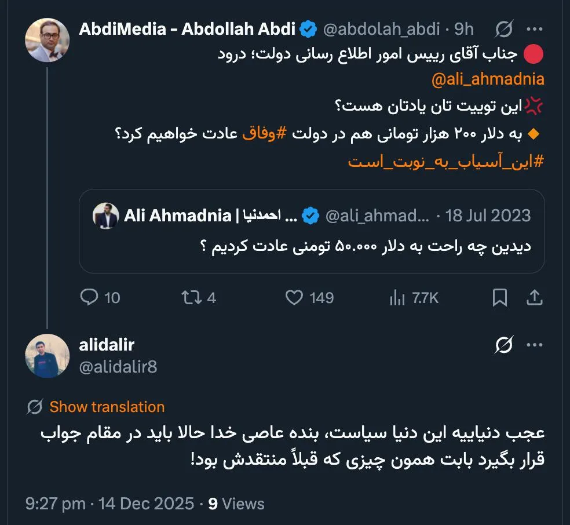This screenshot has height=525, width=570.
Task: Click the translation icon next to Show translation
Action: [34, 406]
